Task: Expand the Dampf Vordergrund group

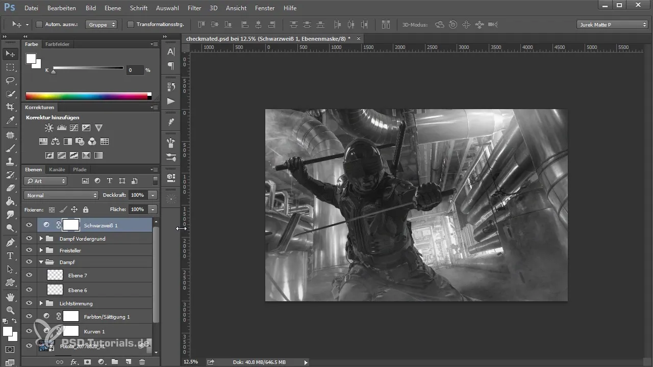Action: (x=41, y=239)
